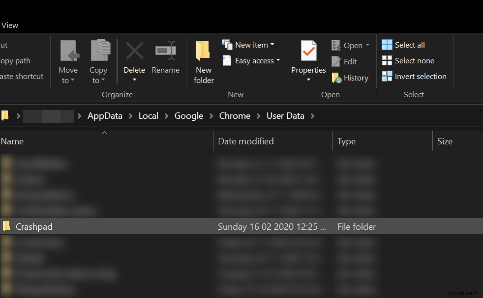Click Copy path in ribbon
The image size is (483, 298).
[15, 61]
